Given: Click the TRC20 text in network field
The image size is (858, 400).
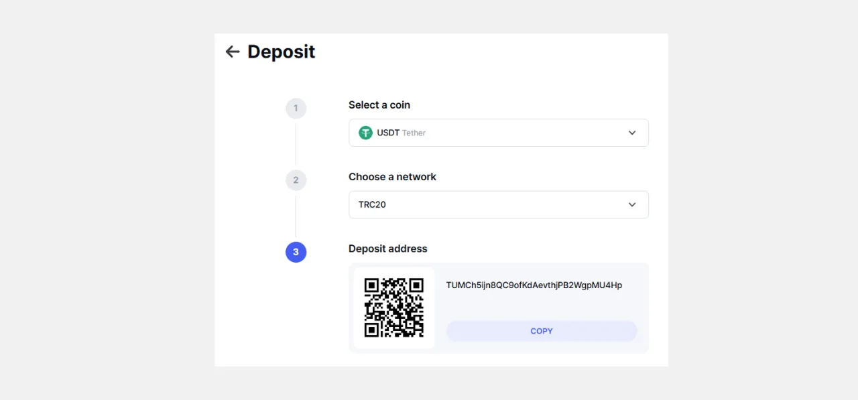Looking at the screenshot, I should (372, 204).
